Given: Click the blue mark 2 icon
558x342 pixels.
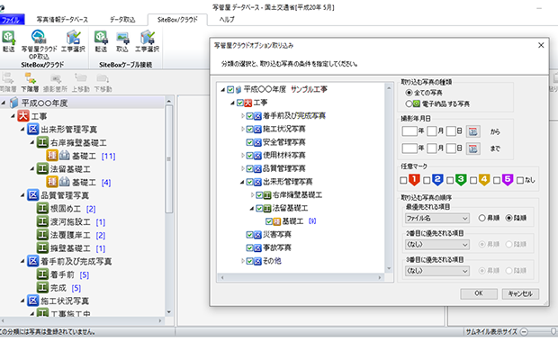Looking at the screenshot, I should [437, 180].
